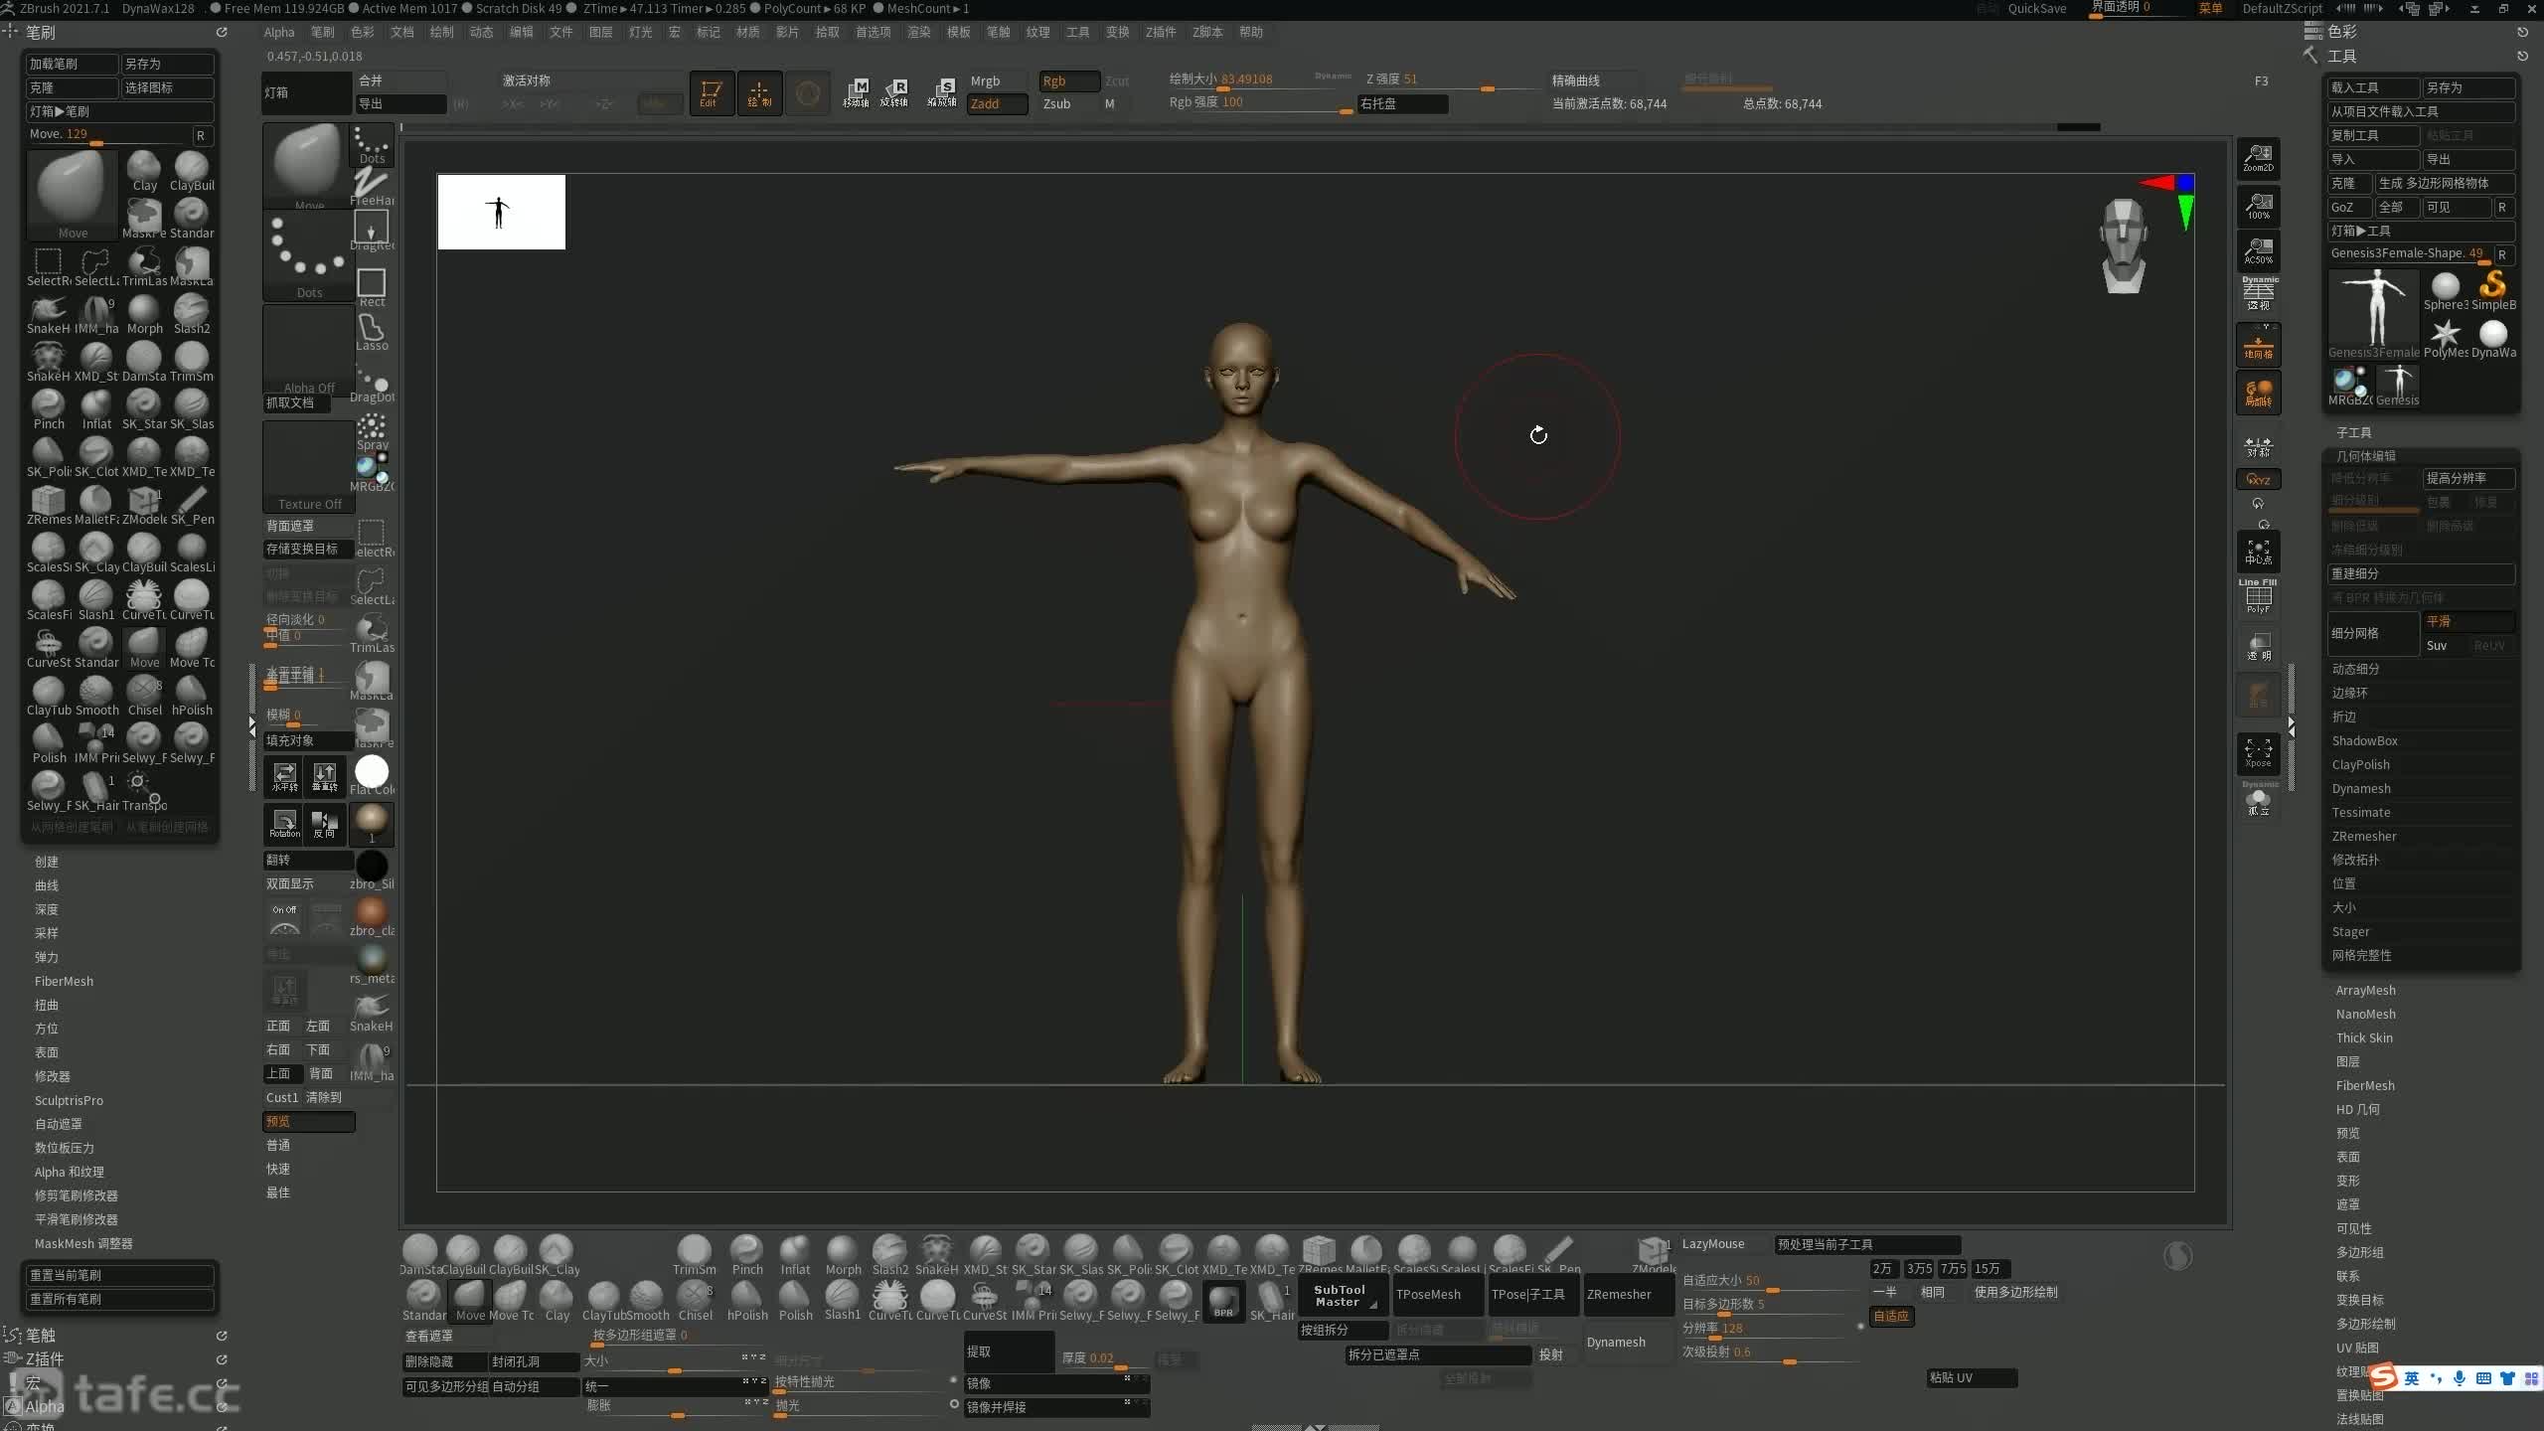Select the SimpleBrush tool icon
This screenshot has height=1431, width=2544.
tap(2493, 290)
